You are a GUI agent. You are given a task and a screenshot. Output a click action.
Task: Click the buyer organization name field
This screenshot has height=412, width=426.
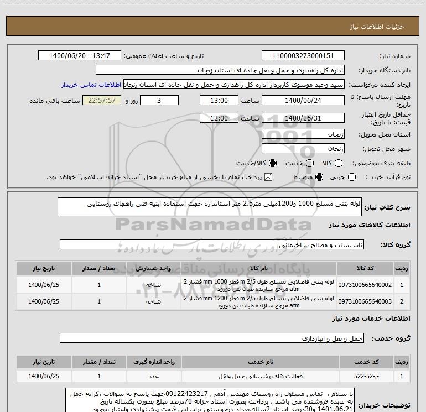click(220, 70)
